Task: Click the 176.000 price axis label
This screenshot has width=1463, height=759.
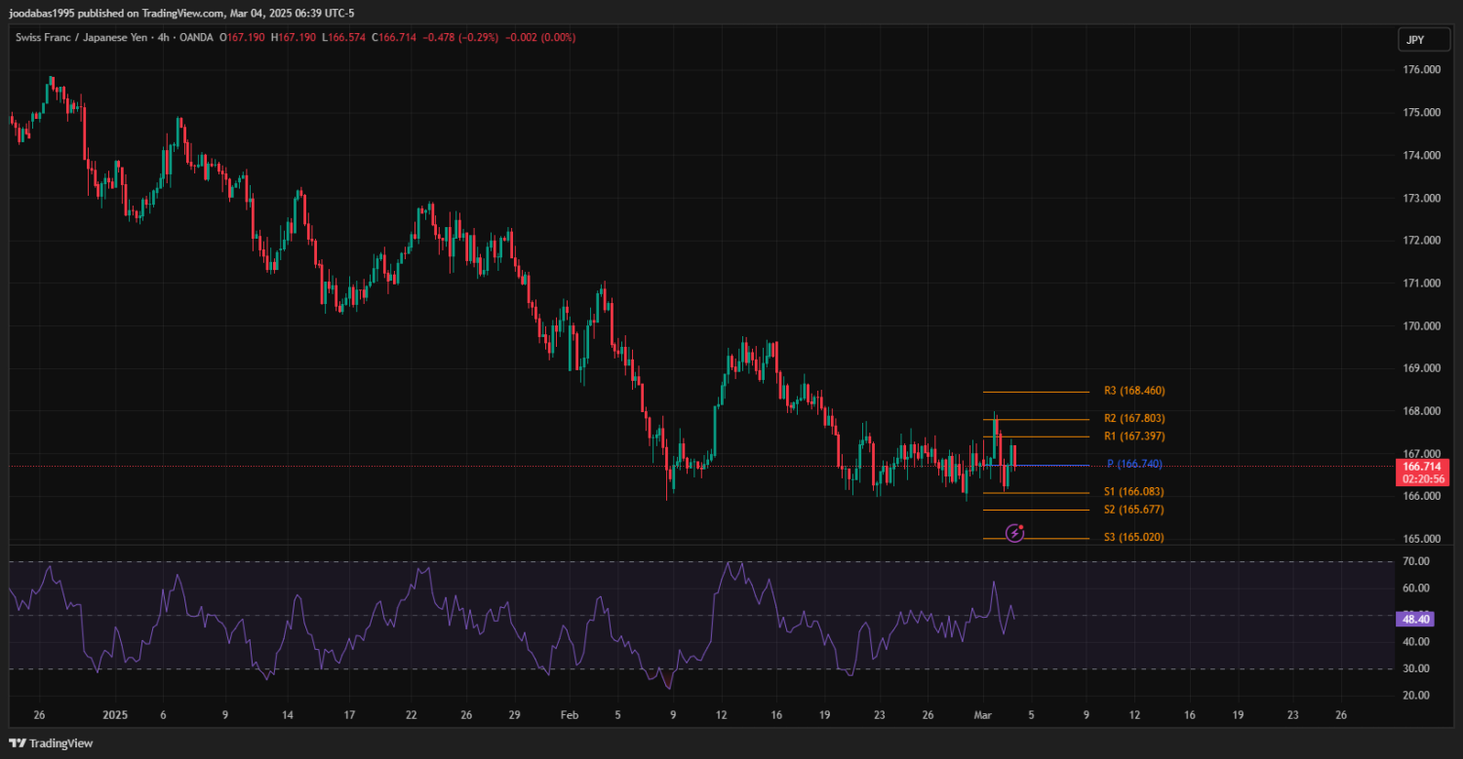Action: coord(1422,70)
